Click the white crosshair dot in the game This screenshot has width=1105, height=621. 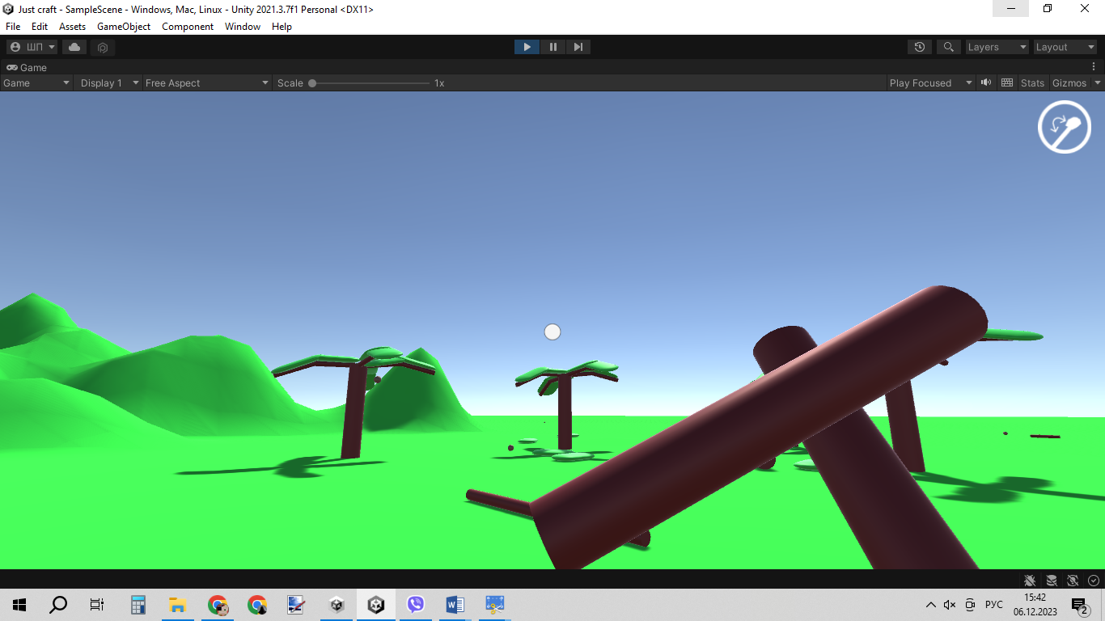click(552, 332)
